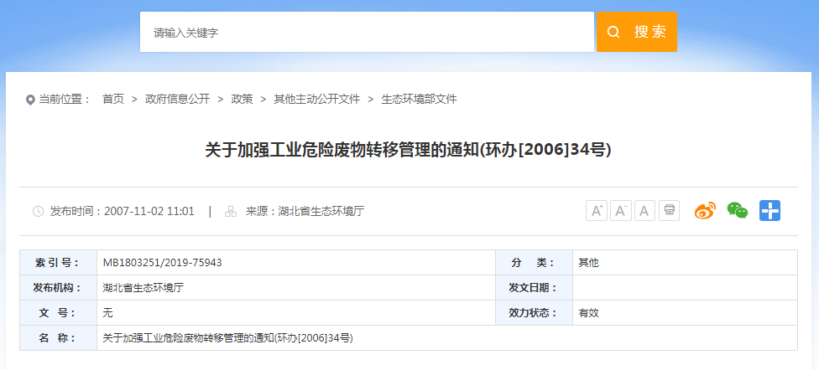The height and width of the screenshot is (370, 819).
Task: Click the 文号 label cell
Action: tap(59, 313)
